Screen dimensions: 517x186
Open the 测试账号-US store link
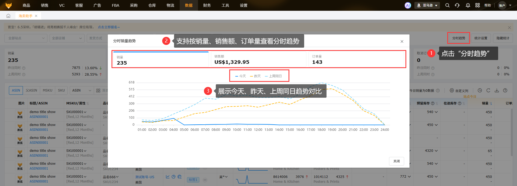click(145, 177)
